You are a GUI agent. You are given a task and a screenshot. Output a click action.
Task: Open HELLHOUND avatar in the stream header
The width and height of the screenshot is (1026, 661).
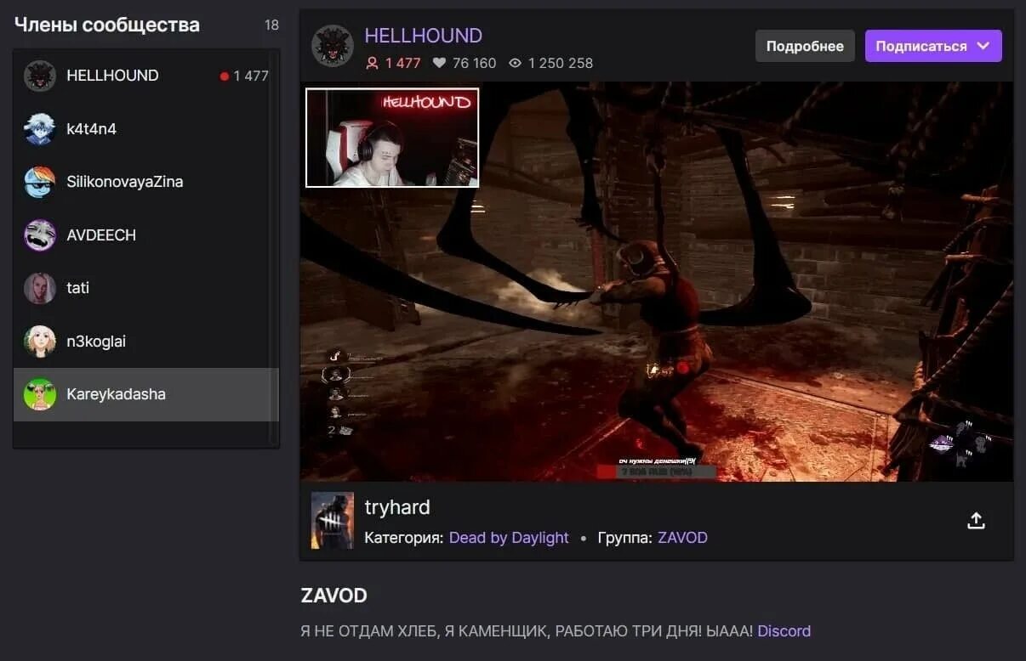333,46
